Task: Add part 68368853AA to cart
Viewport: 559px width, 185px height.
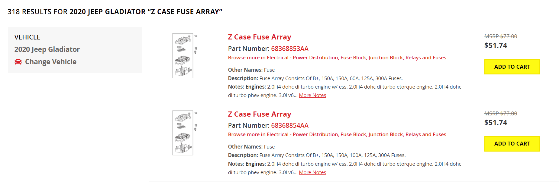Action: click(512, 67)
